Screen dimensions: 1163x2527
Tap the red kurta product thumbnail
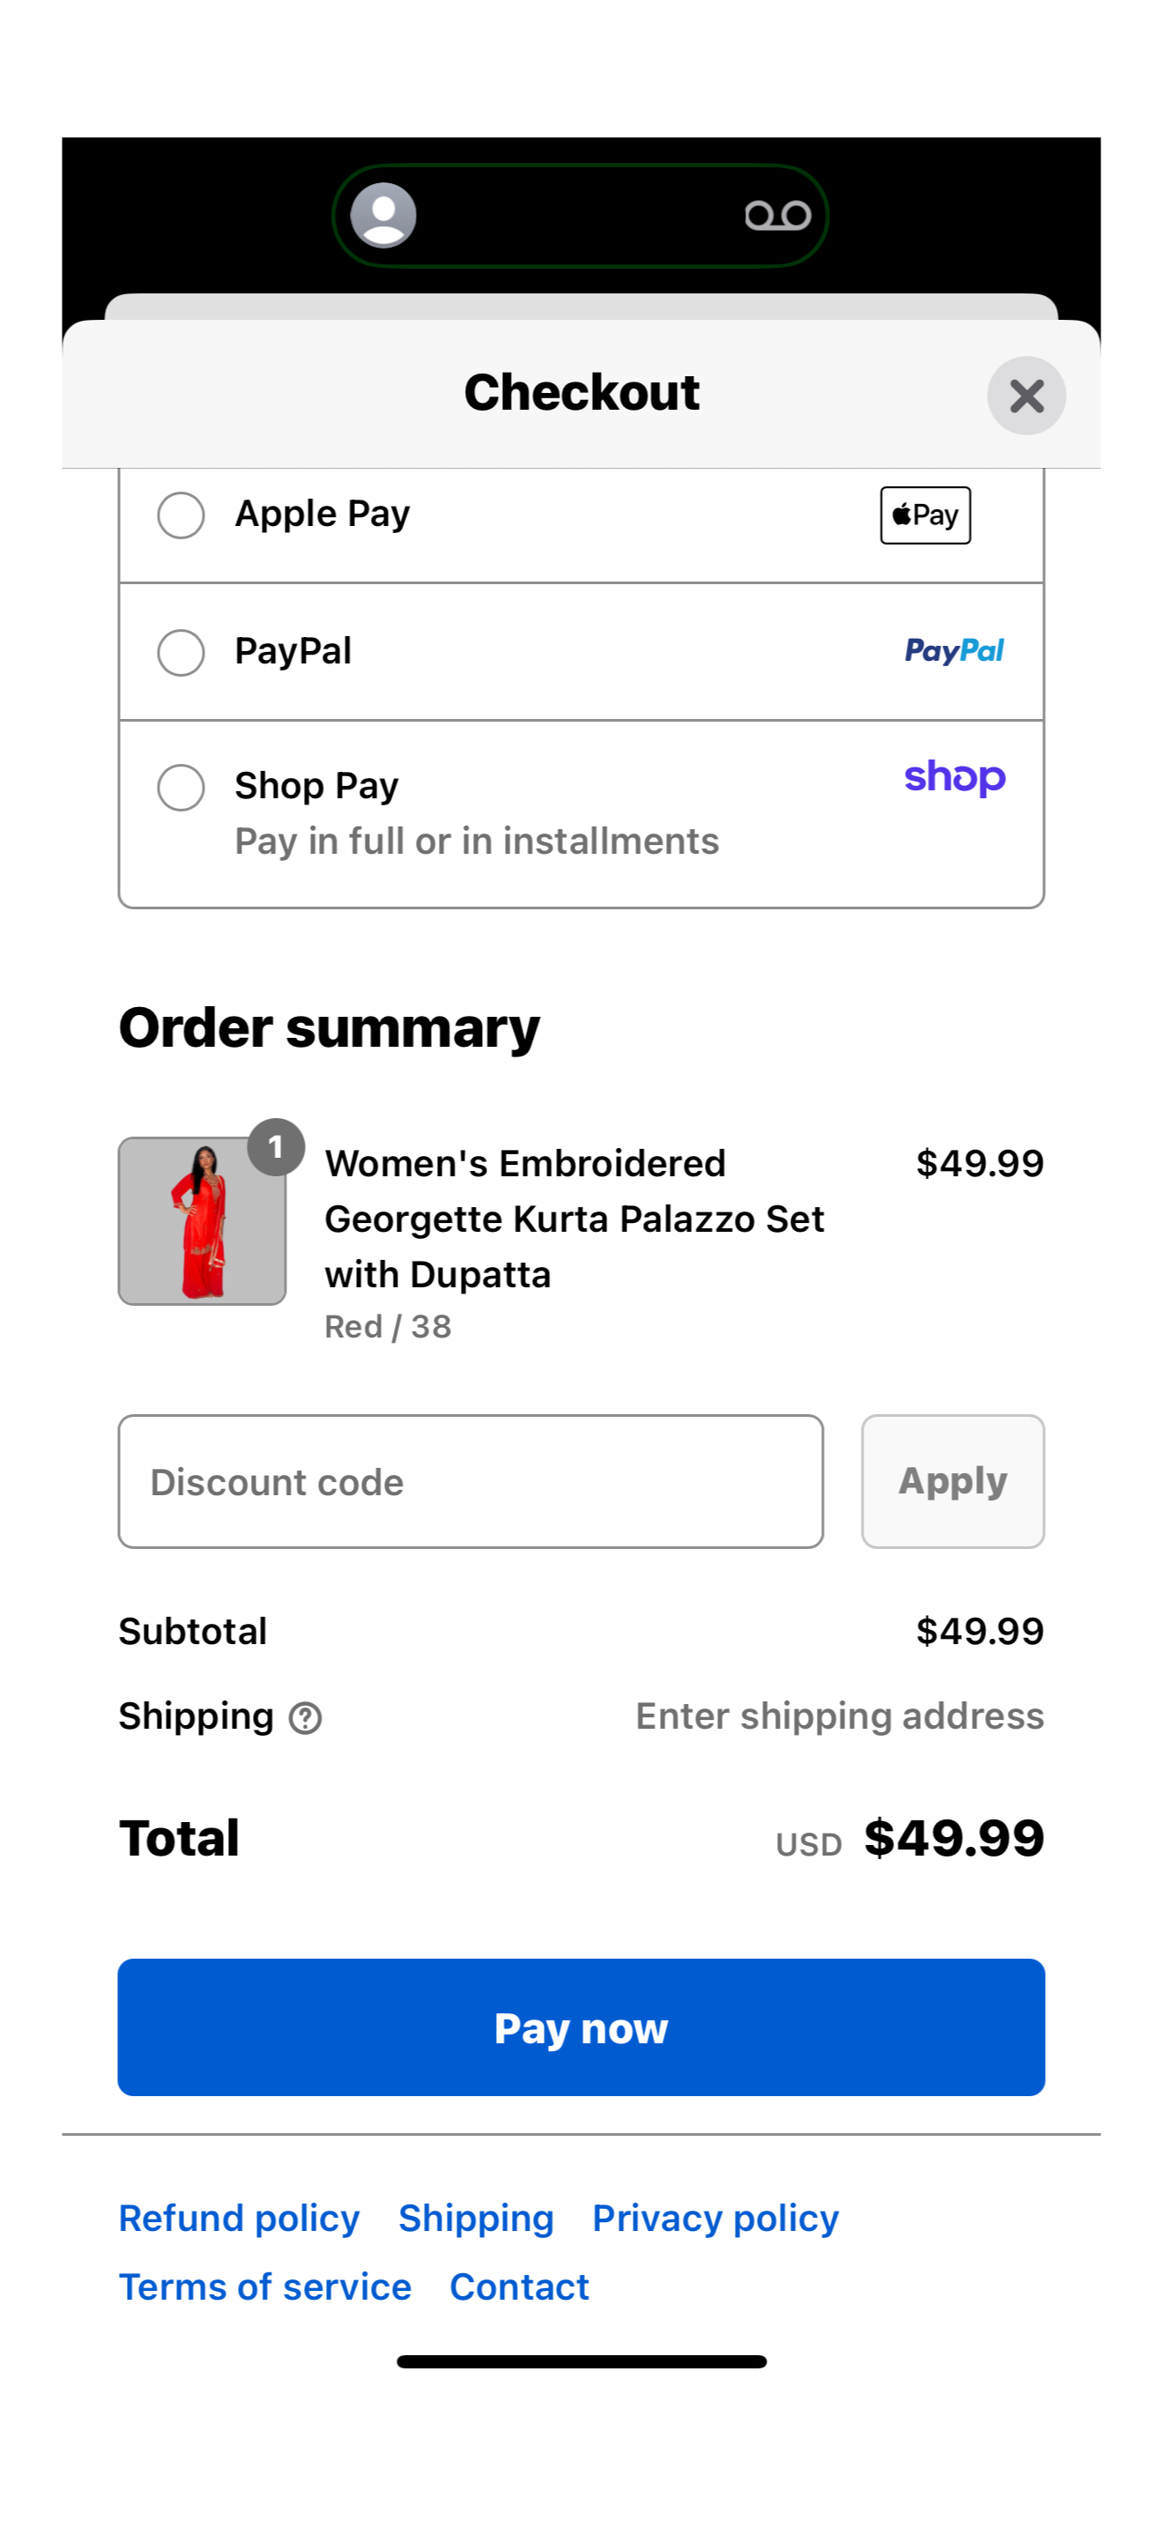tap(202, 1221)
